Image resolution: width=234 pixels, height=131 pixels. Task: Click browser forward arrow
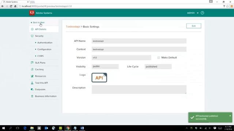(7, 6)
